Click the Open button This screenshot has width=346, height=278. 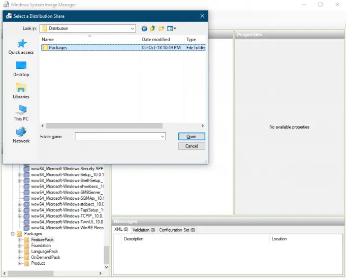click(192, 136)
